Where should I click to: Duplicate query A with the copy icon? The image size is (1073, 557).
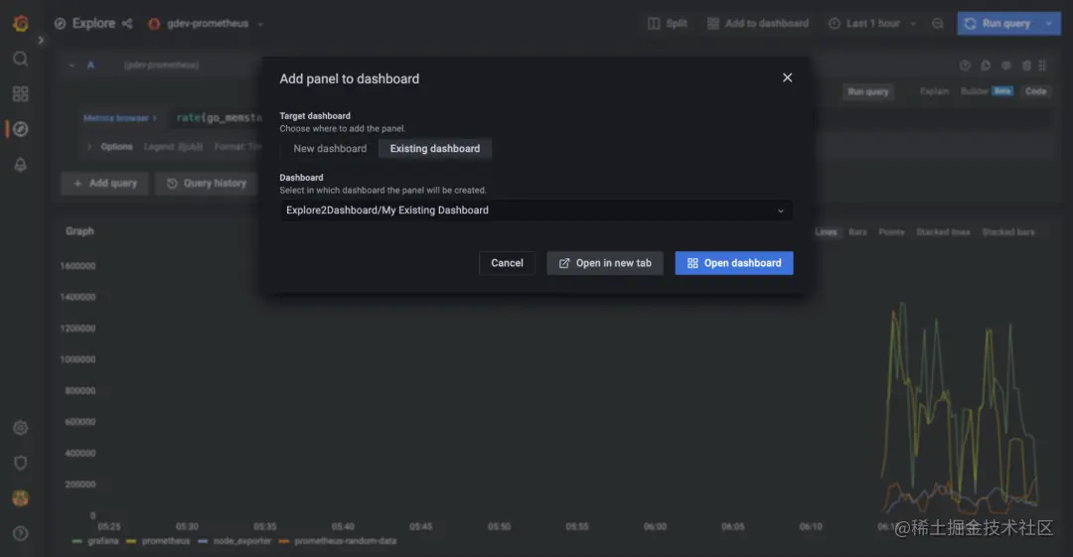(986, 66)
